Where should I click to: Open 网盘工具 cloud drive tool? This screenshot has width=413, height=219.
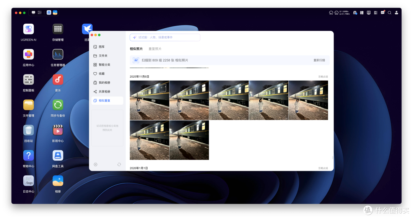click(x=58, y=156)
